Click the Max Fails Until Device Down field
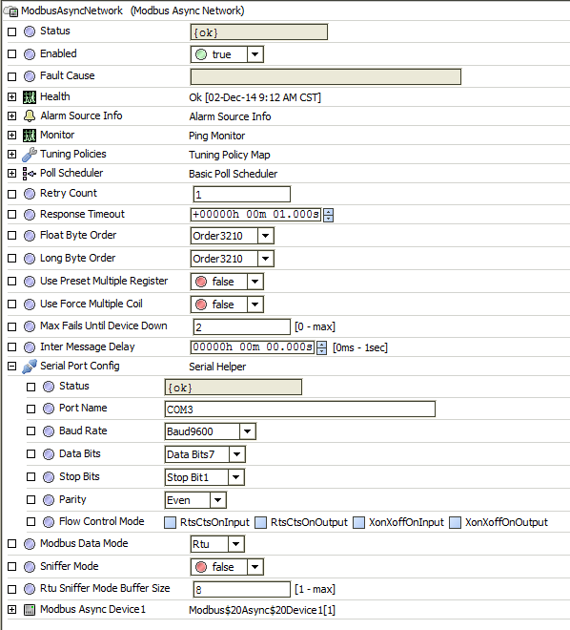This screenshot has width=570, height=630. pos(242,326)
